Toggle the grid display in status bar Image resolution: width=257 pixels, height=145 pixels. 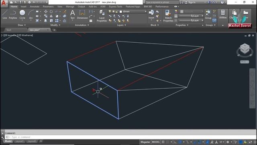tap(163, 142)
